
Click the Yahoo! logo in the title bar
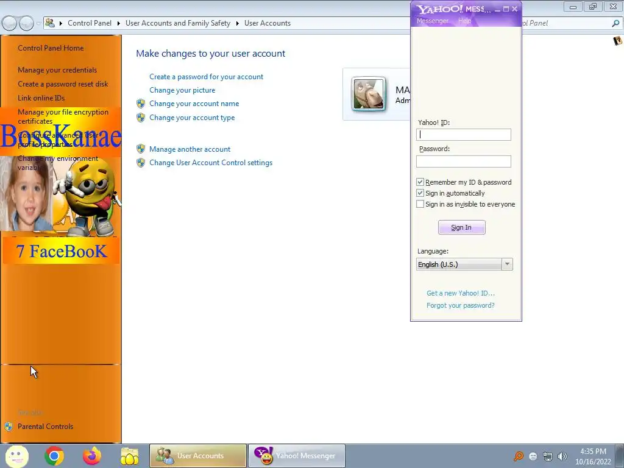pos(439,9)
